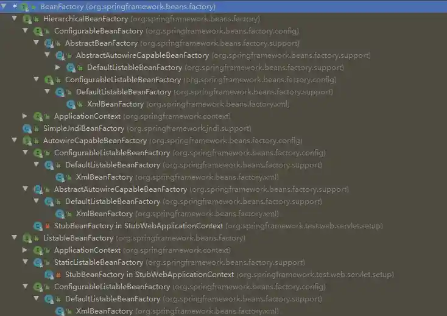Click ConfigurableListableBeanFactory icon under AutowireCapableBeanFactory
Screen dimensions: 447x316
click(x=38, y=153)
